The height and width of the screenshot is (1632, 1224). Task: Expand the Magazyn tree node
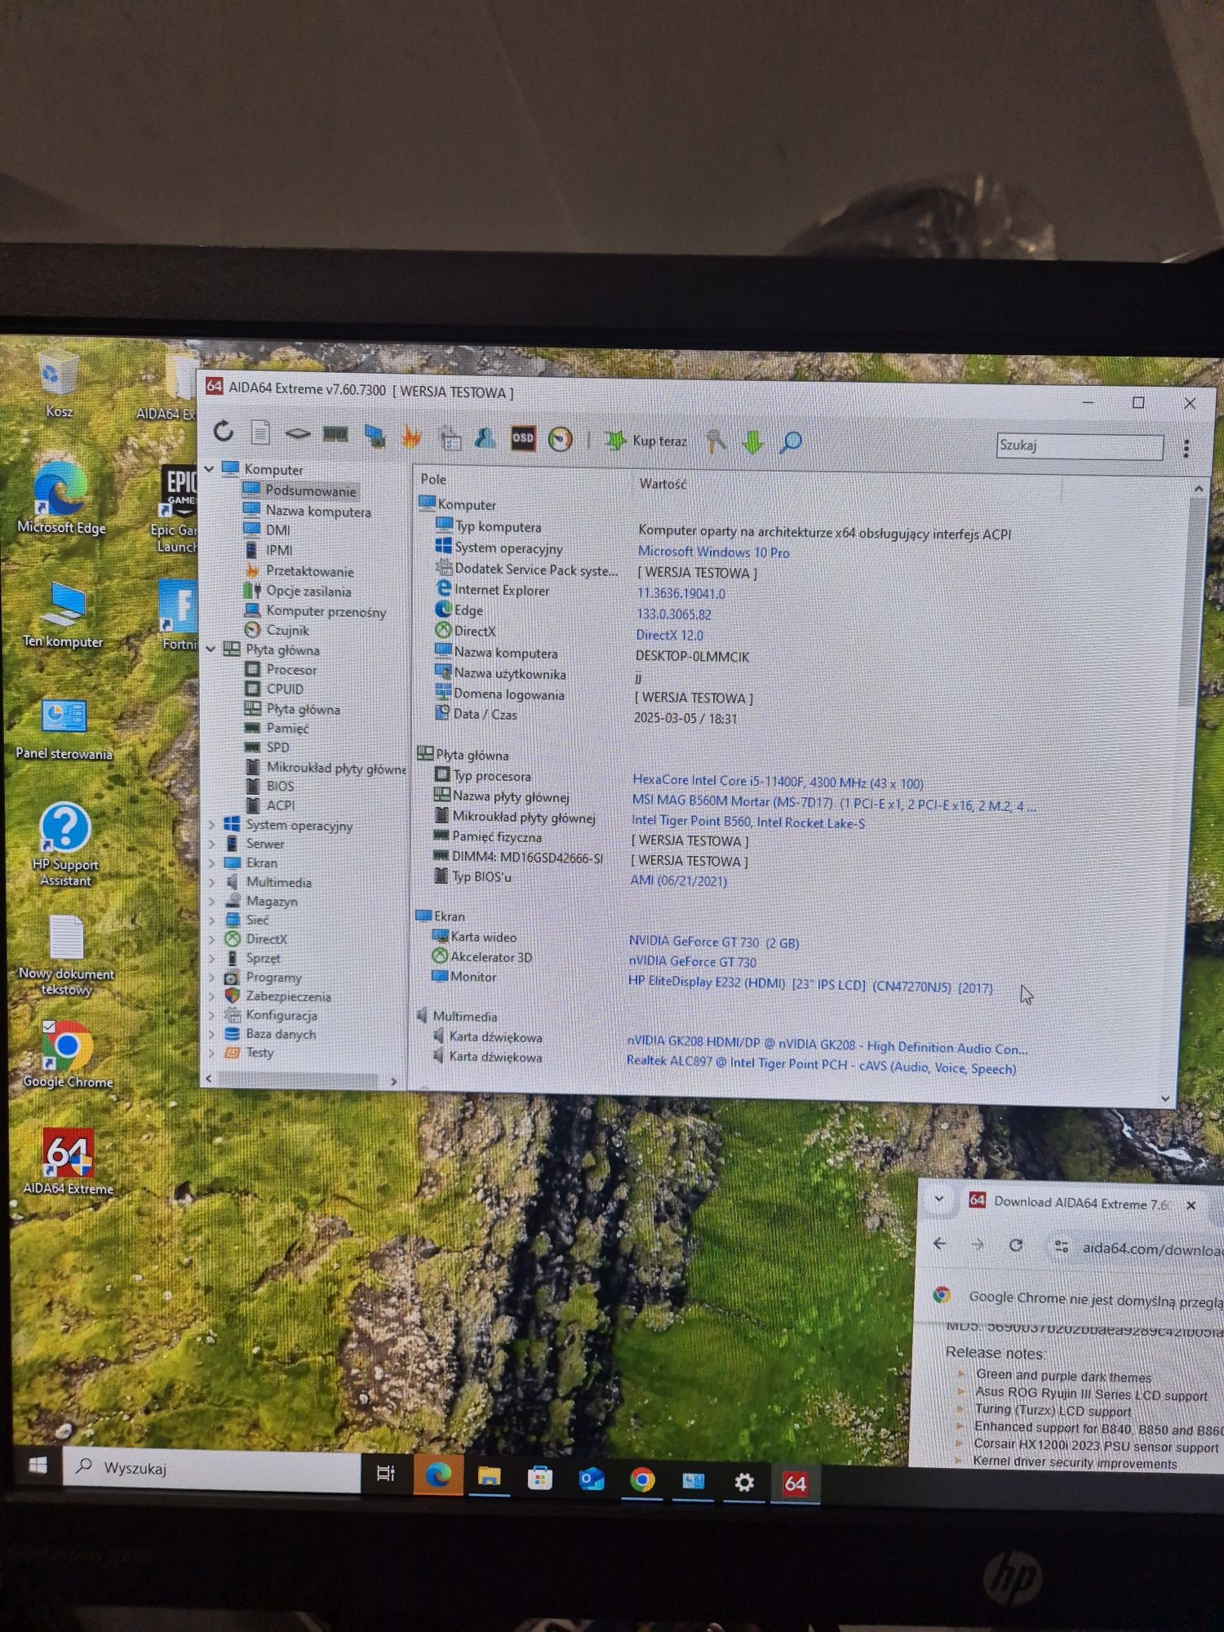(x=211, y=901)
